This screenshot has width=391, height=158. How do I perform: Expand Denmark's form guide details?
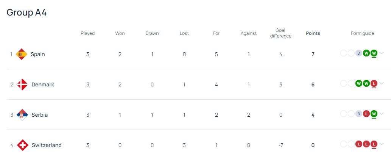pyautogui.click(x=382, y=83)
